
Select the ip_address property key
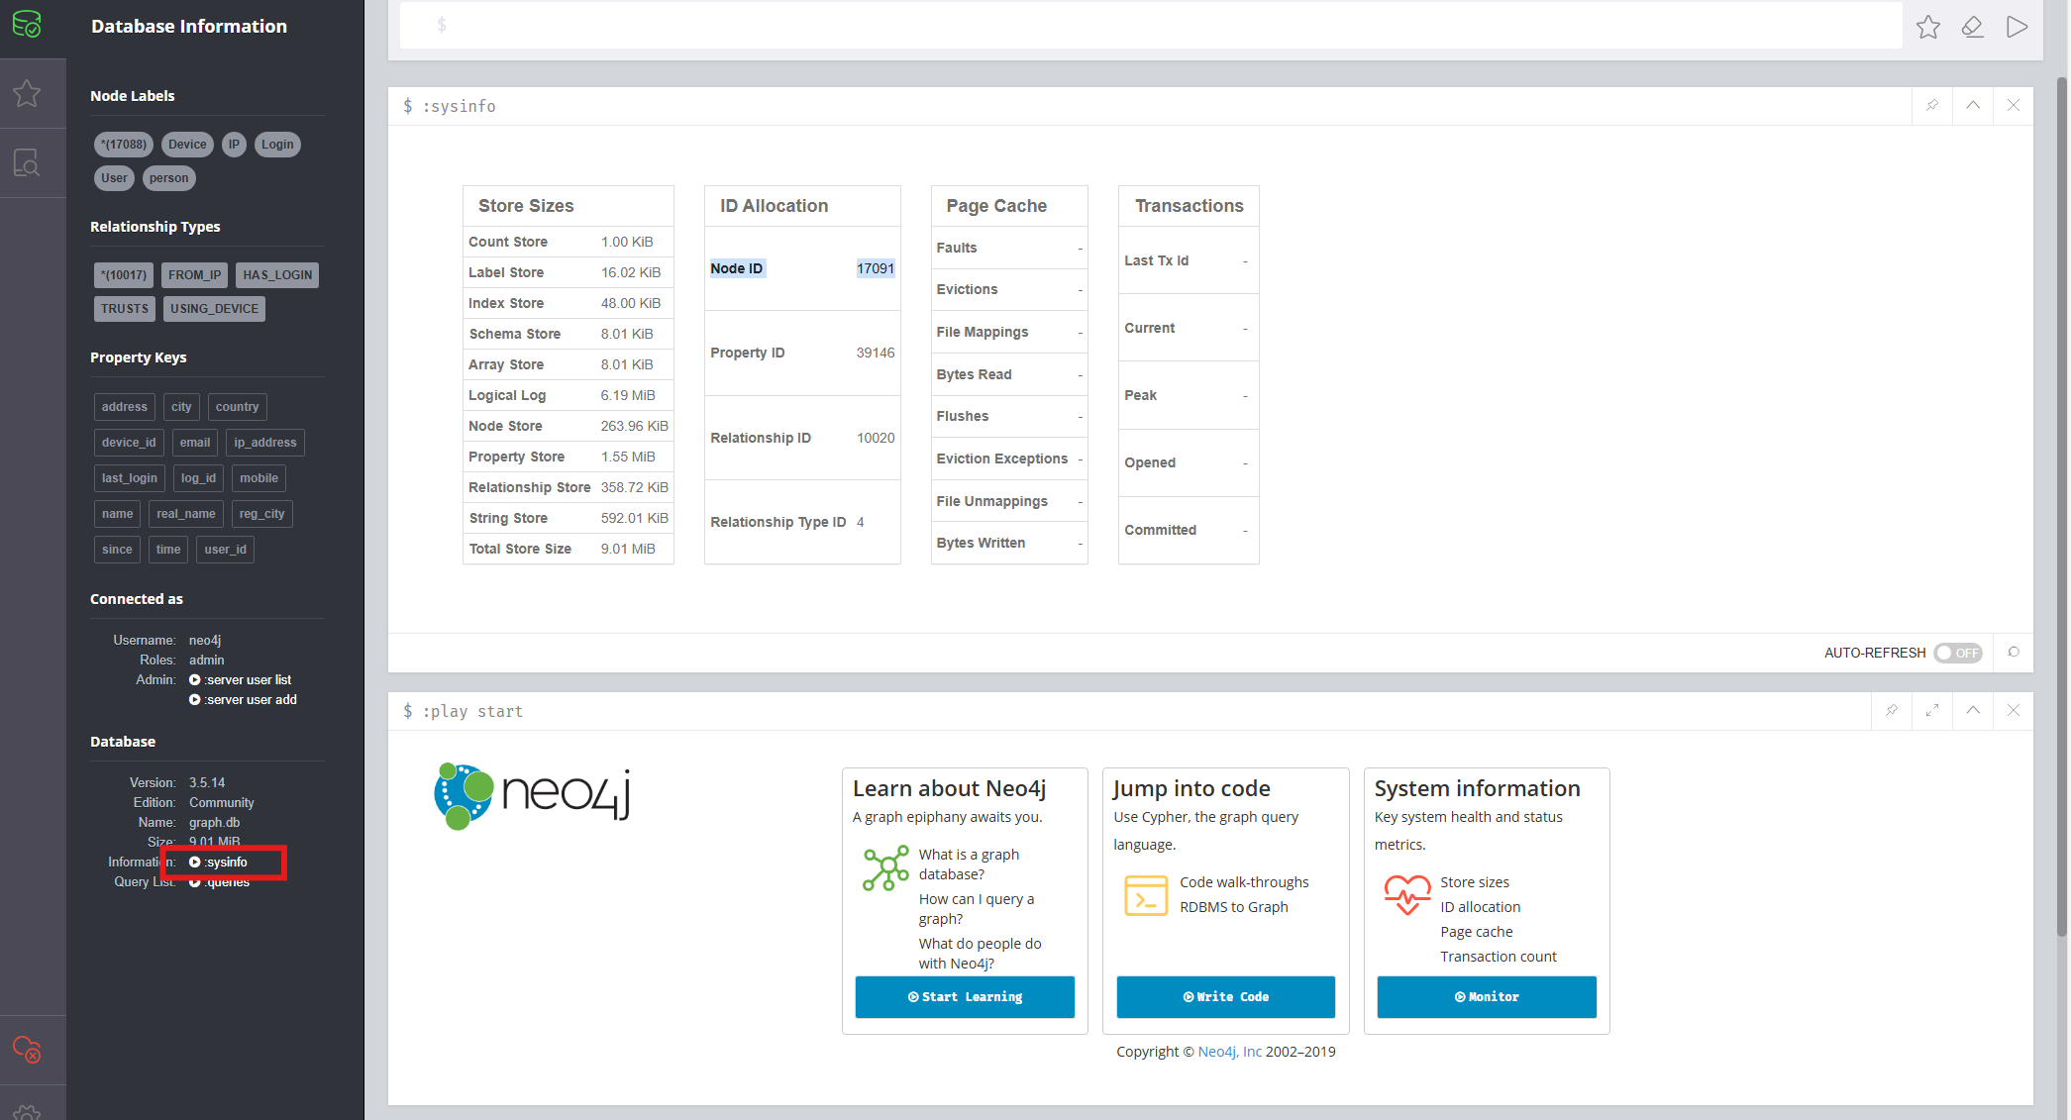tap(265, 443)
